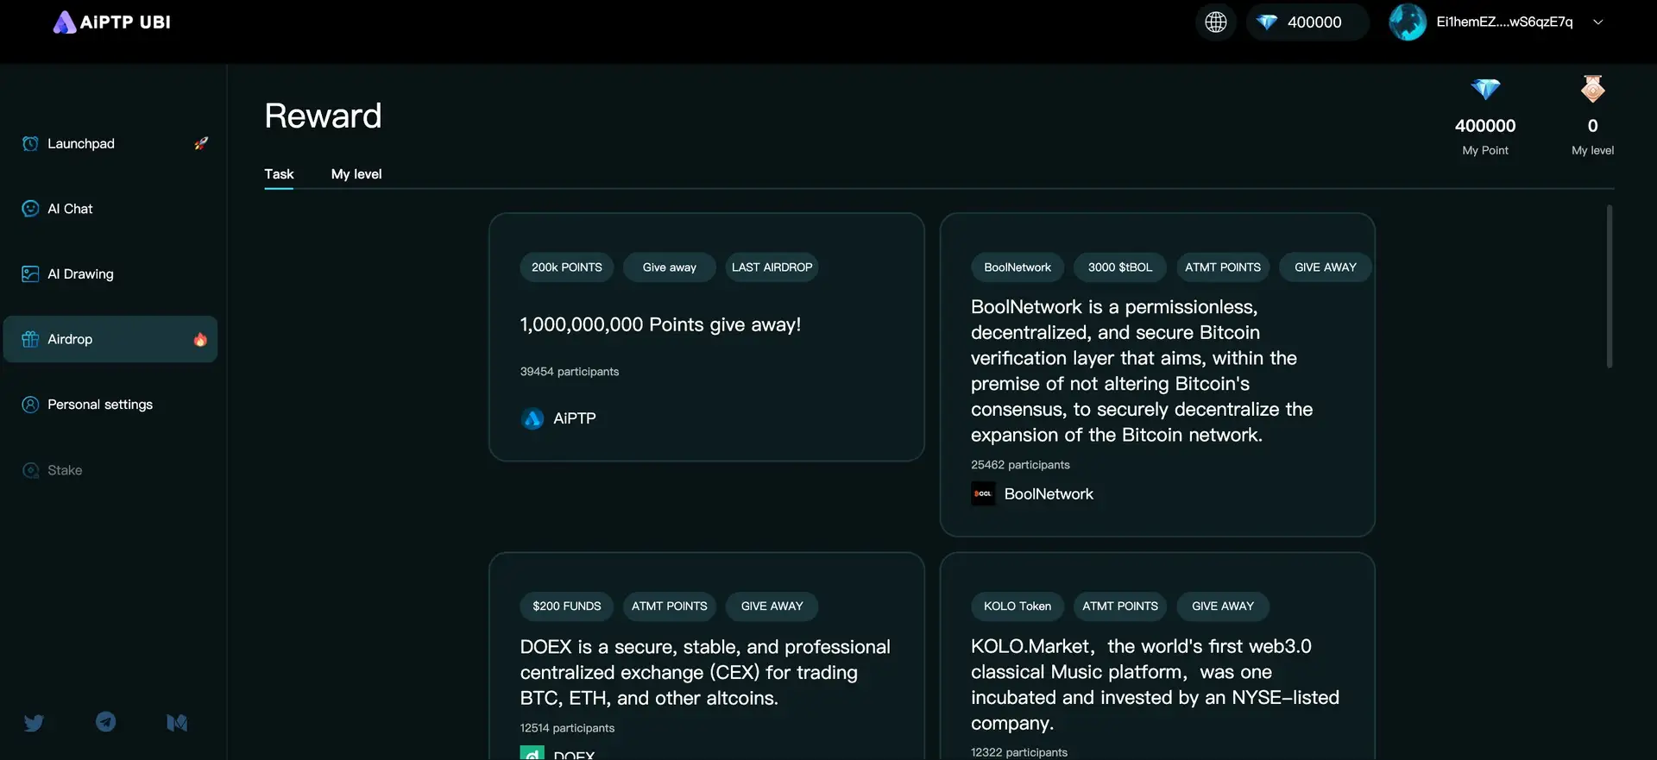Click the BoolNetwork project logo
Image resolution: width=1657 pixels, height=760 pixels.
(983, 494)
